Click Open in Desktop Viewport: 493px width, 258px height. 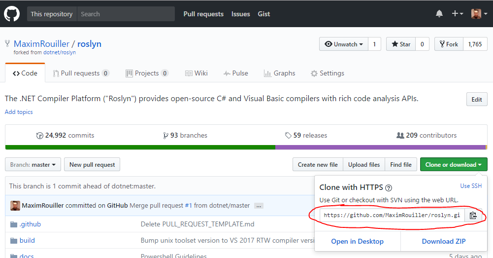coord(357,241)
